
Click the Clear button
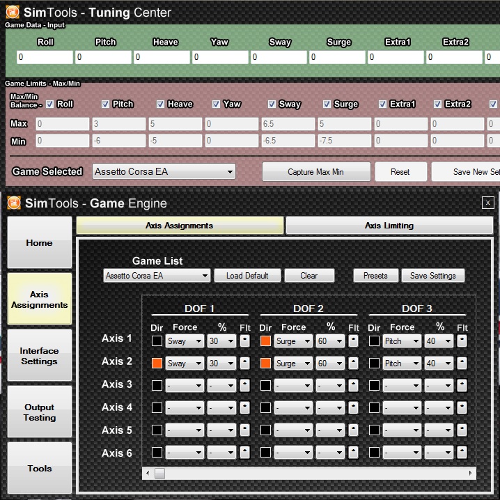click(x=309, y=276)
